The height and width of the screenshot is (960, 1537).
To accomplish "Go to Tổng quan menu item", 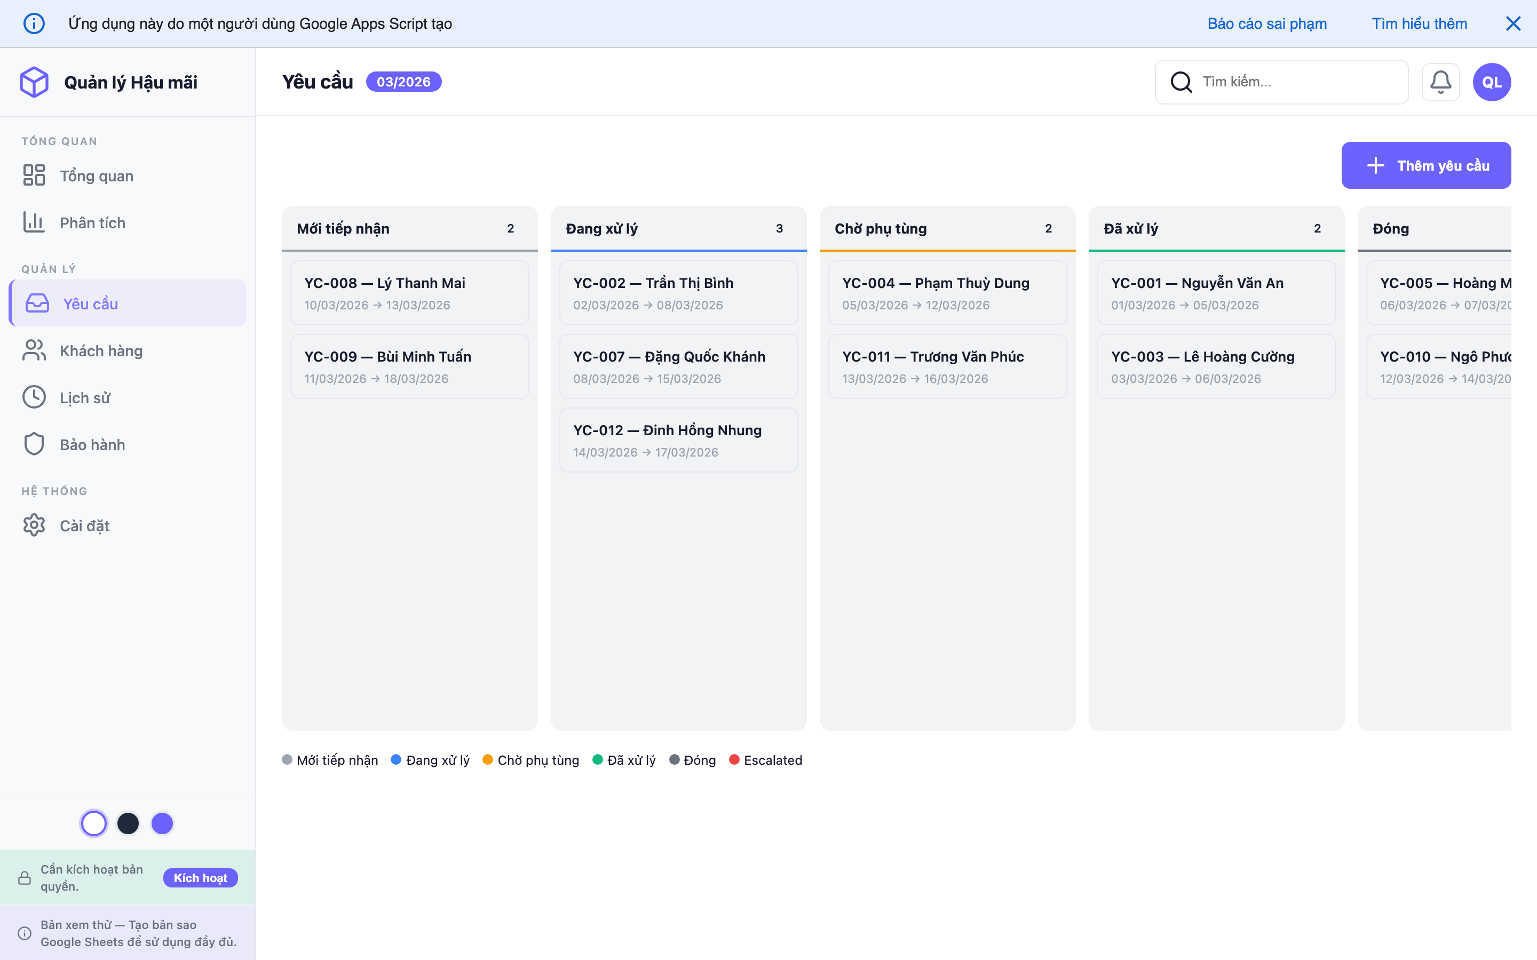I will [97, 176].
